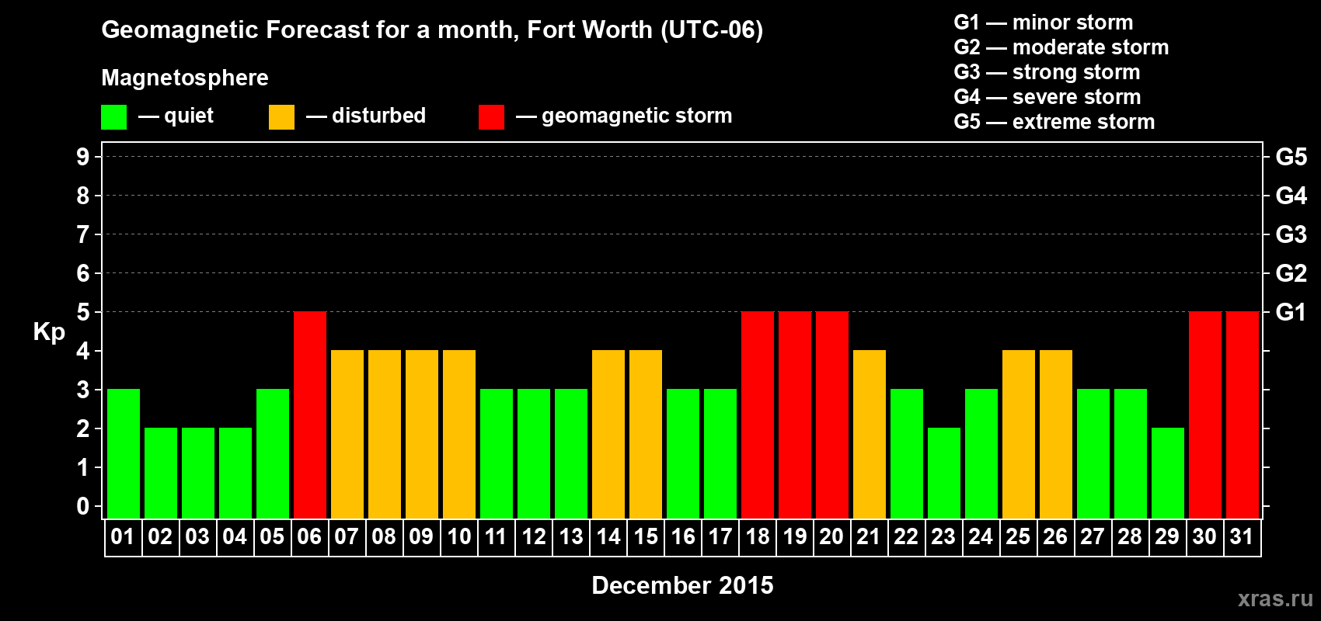Click the green quiet legend swatch
This screenshot has height=621, width=1321.
[x=114, y=117]
